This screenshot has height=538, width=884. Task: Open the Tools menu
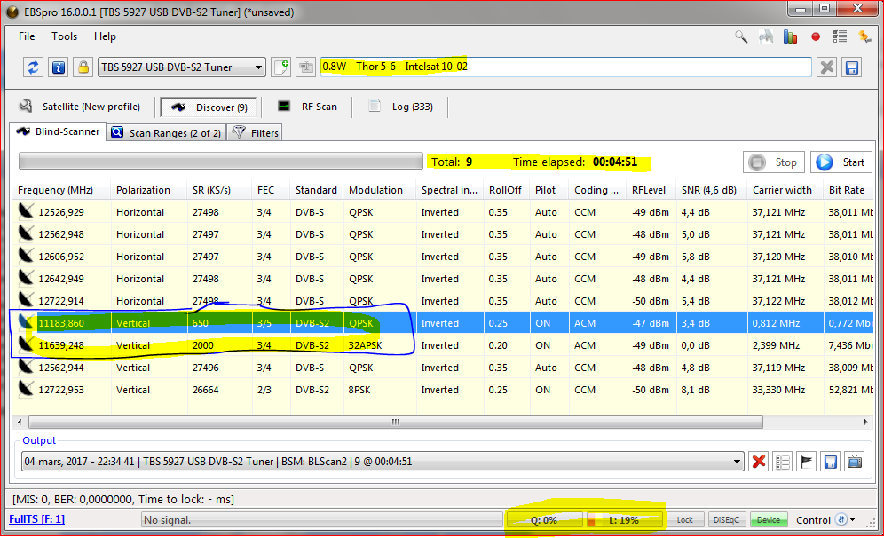[64, 36]
